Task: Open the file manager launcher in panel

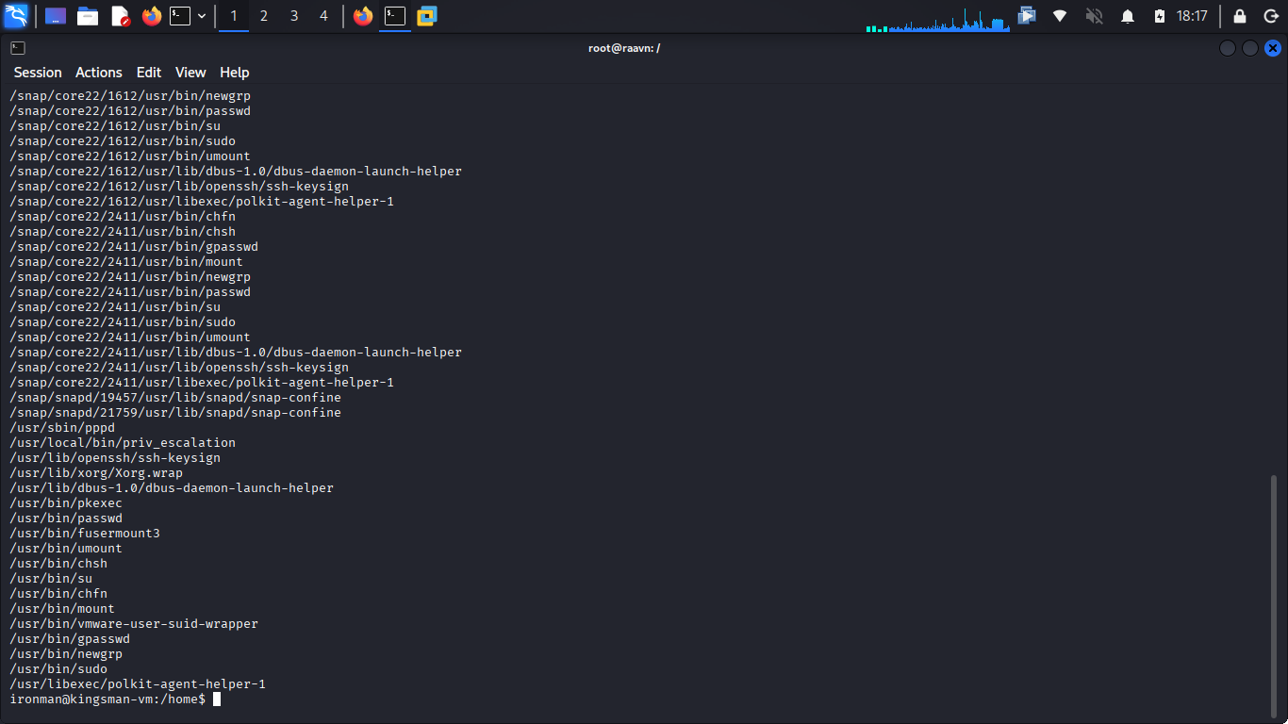Action: tap(88, 16)
